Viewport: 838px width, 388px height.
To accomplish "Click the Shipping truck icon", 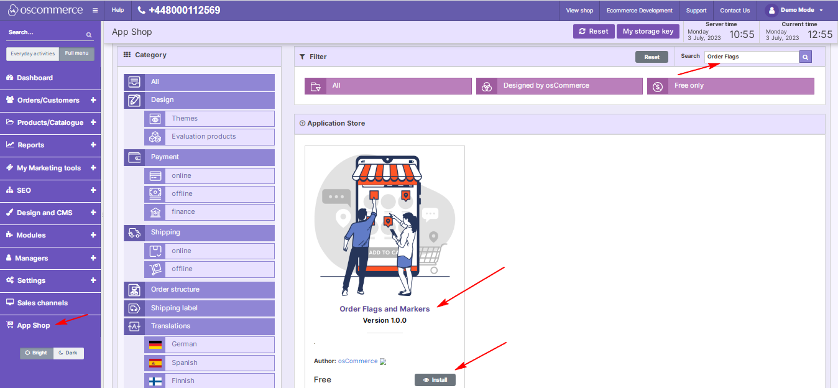I will click(134, 233).
